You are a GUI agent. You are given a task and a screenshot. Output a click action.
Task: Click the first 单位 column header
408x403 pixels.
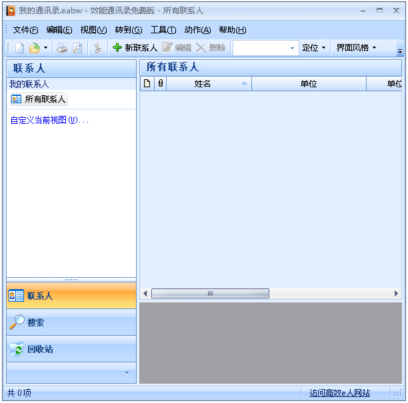tap(309, 84)
